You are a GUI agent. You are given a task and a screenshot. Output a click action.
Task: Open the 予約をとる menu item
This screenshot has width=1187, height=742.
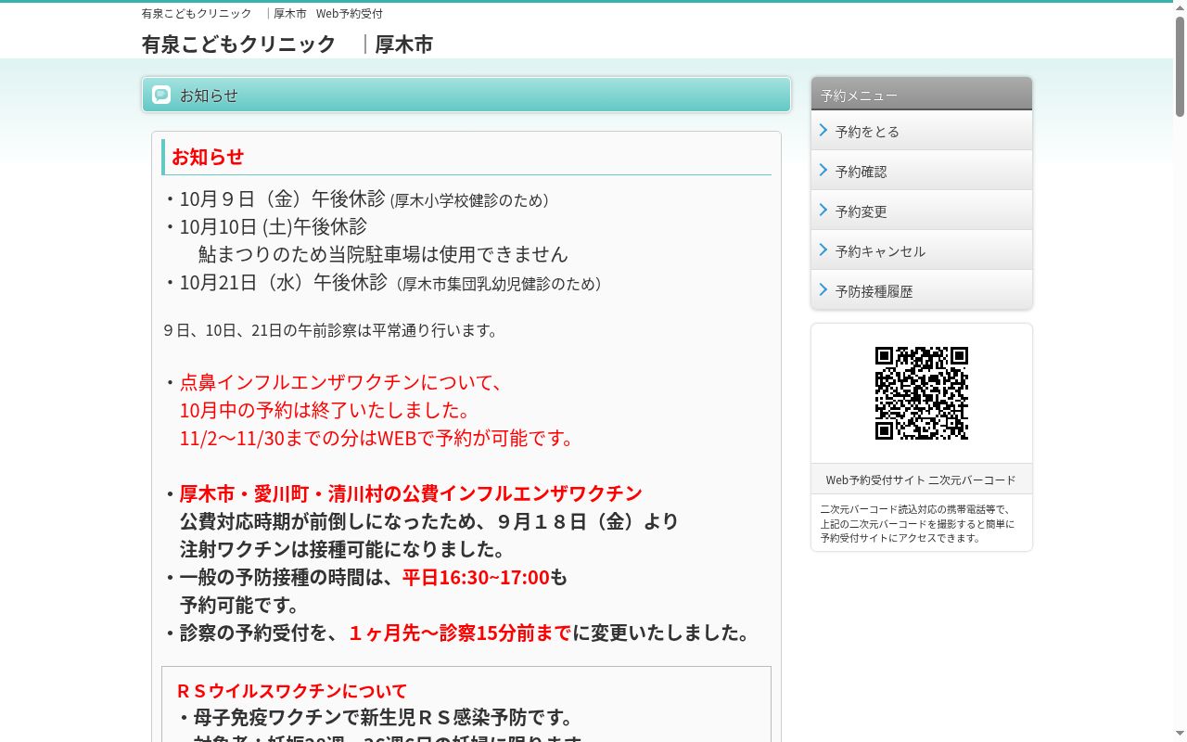pyautogui.click(x=922, y=131)
